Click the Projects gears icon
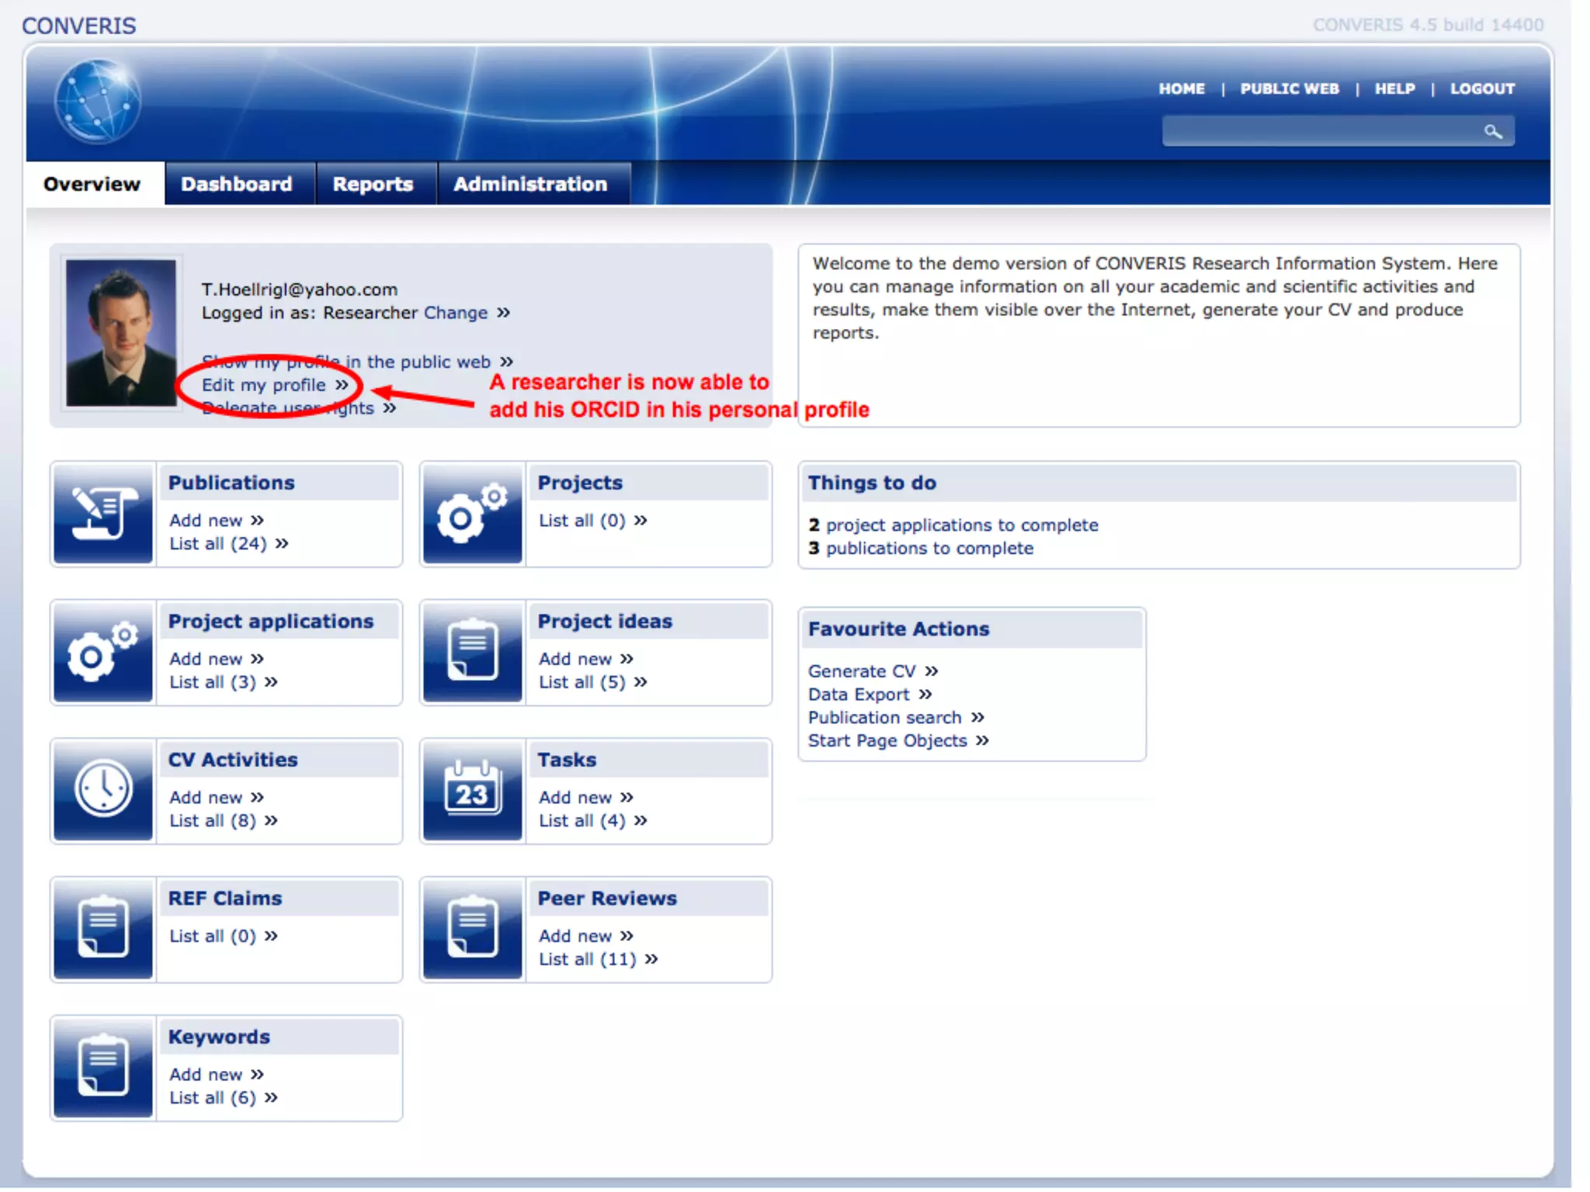This screenshot has width=1590, height=1192. coord(472,514)
